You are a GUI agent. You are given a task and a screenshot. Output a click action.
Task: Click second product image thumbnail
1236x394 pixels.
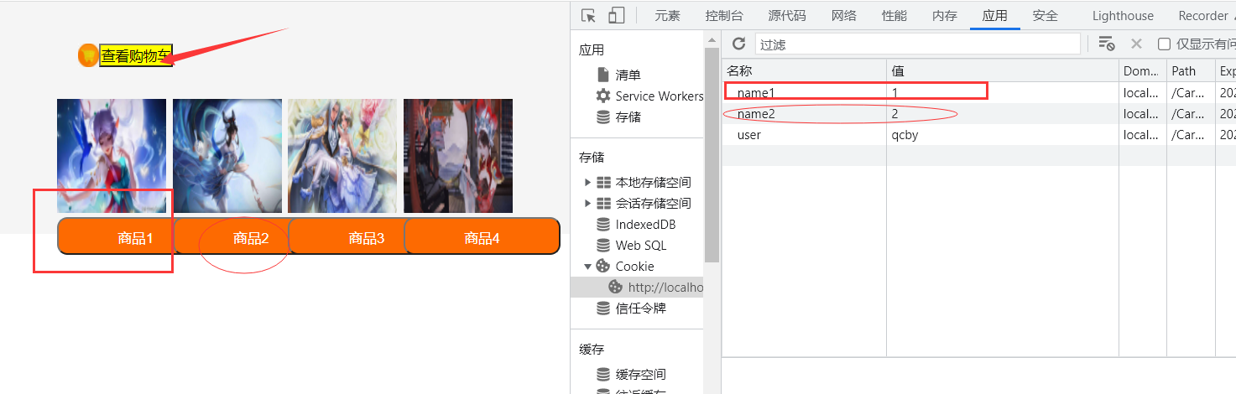227,156
